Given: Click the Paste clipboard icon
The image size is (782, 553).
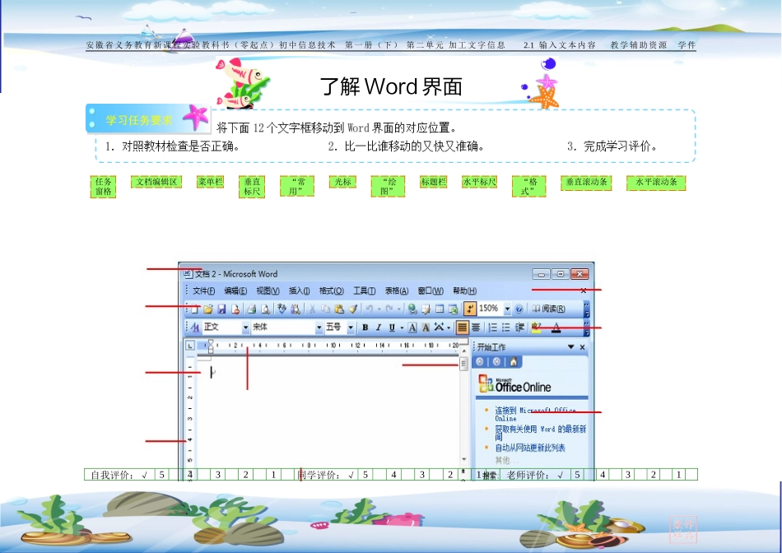Looking at the screenshot, I should [339, 309].
